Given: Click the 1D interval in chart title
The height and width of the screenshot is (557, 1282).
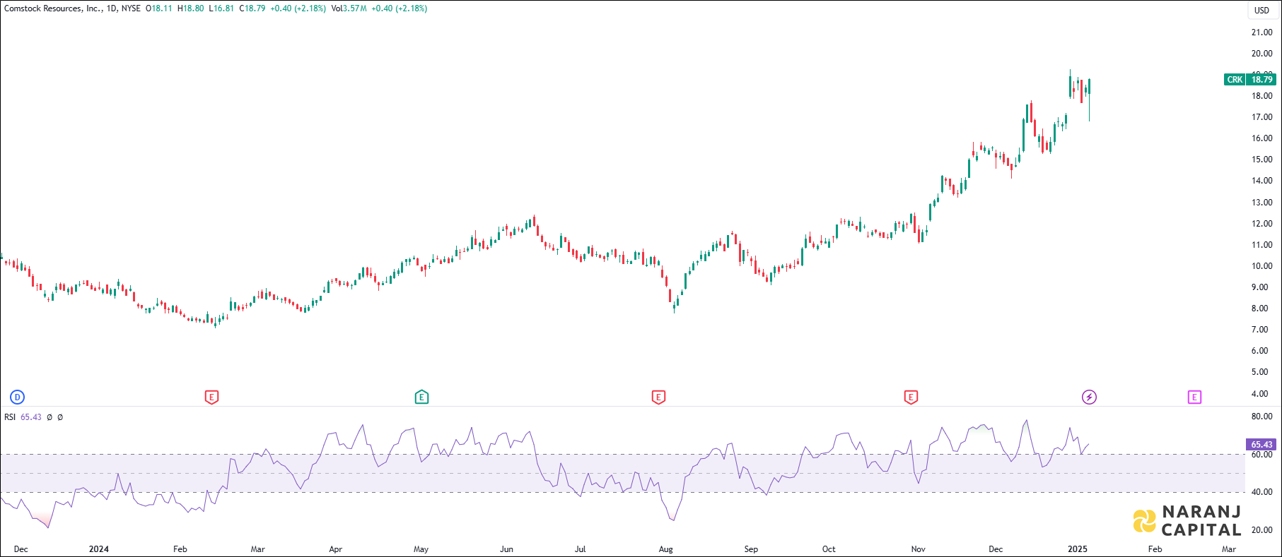Looking at the screenshot, I should (112, 8).
